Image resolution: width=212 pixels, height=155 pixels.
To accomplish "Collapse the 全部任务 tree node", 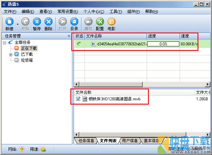I will (5, 43).
